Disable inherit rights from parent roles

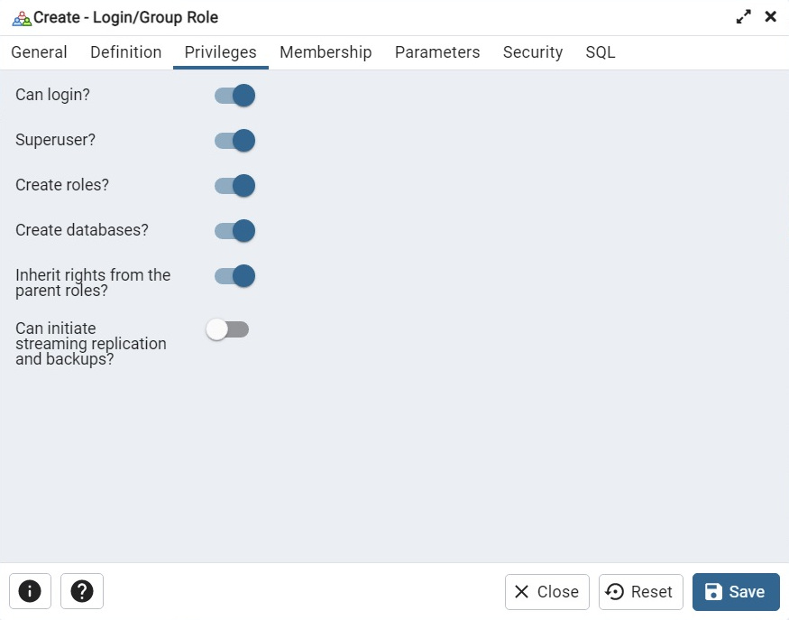[234, 276]
